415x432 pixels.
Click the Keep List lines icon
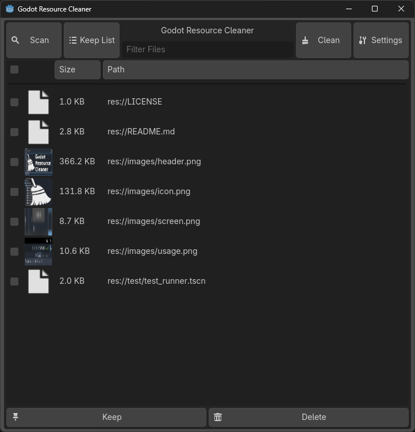pos(73,40)
